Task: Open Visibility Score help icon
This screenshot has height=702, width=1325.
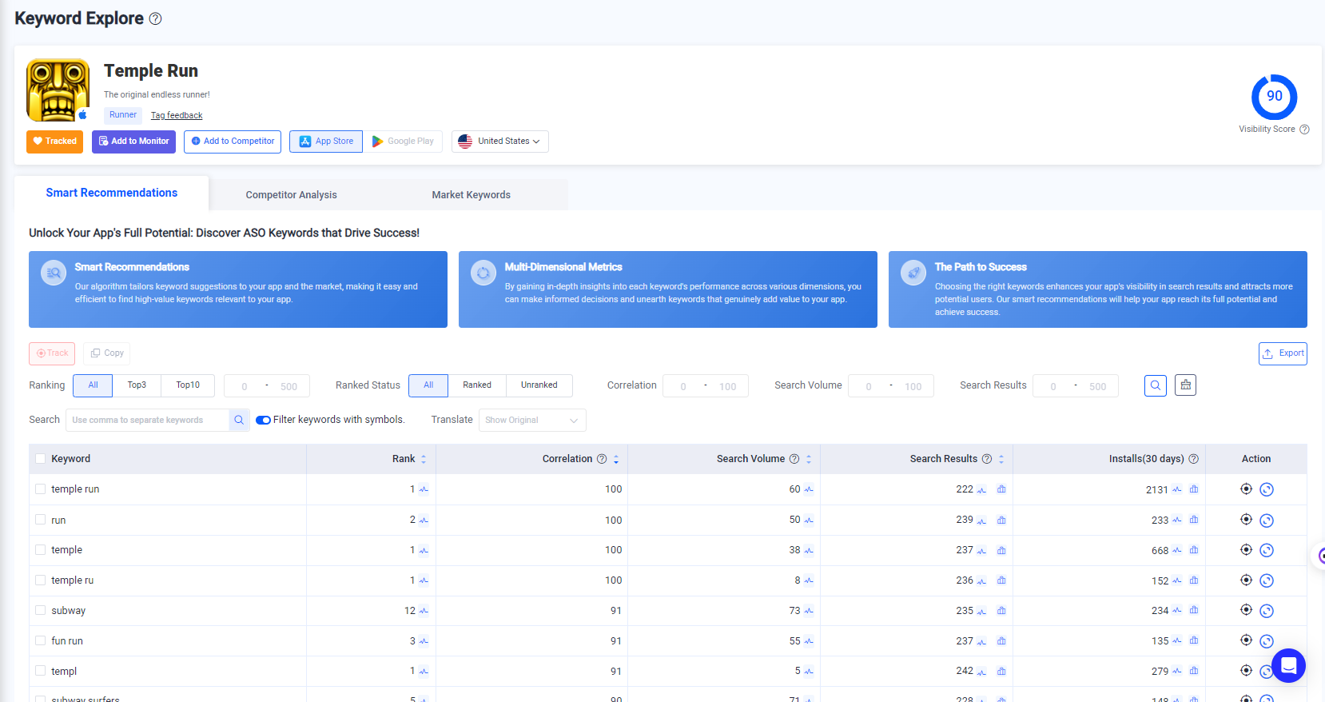Action: 1304,130
